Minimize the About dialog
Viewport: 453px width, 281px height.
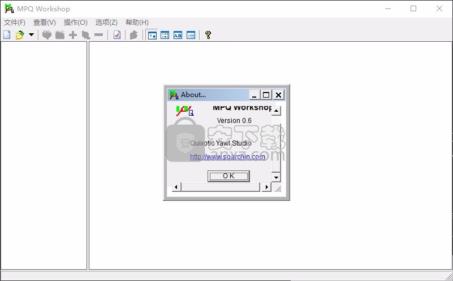[254, 95]
